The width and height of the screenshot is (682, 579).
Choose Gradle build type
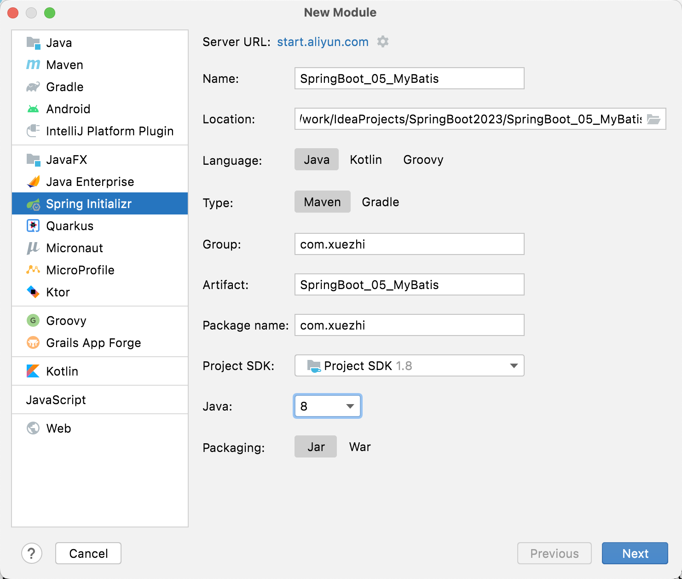pyautogui.click(x=381, y=202)
